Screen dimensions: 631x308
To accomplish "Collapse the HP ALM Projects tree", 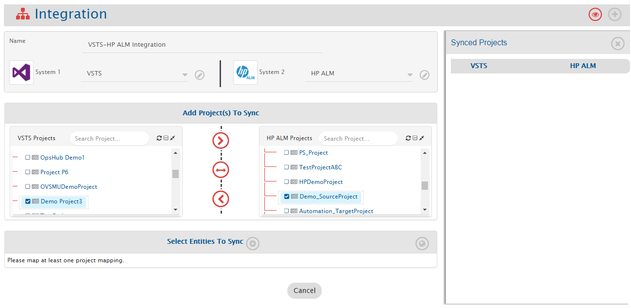I will [415, 138].
